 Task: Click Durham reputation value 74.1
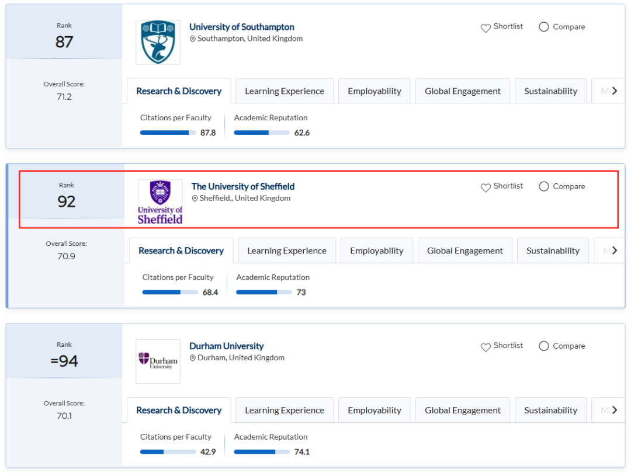[302, 452]
